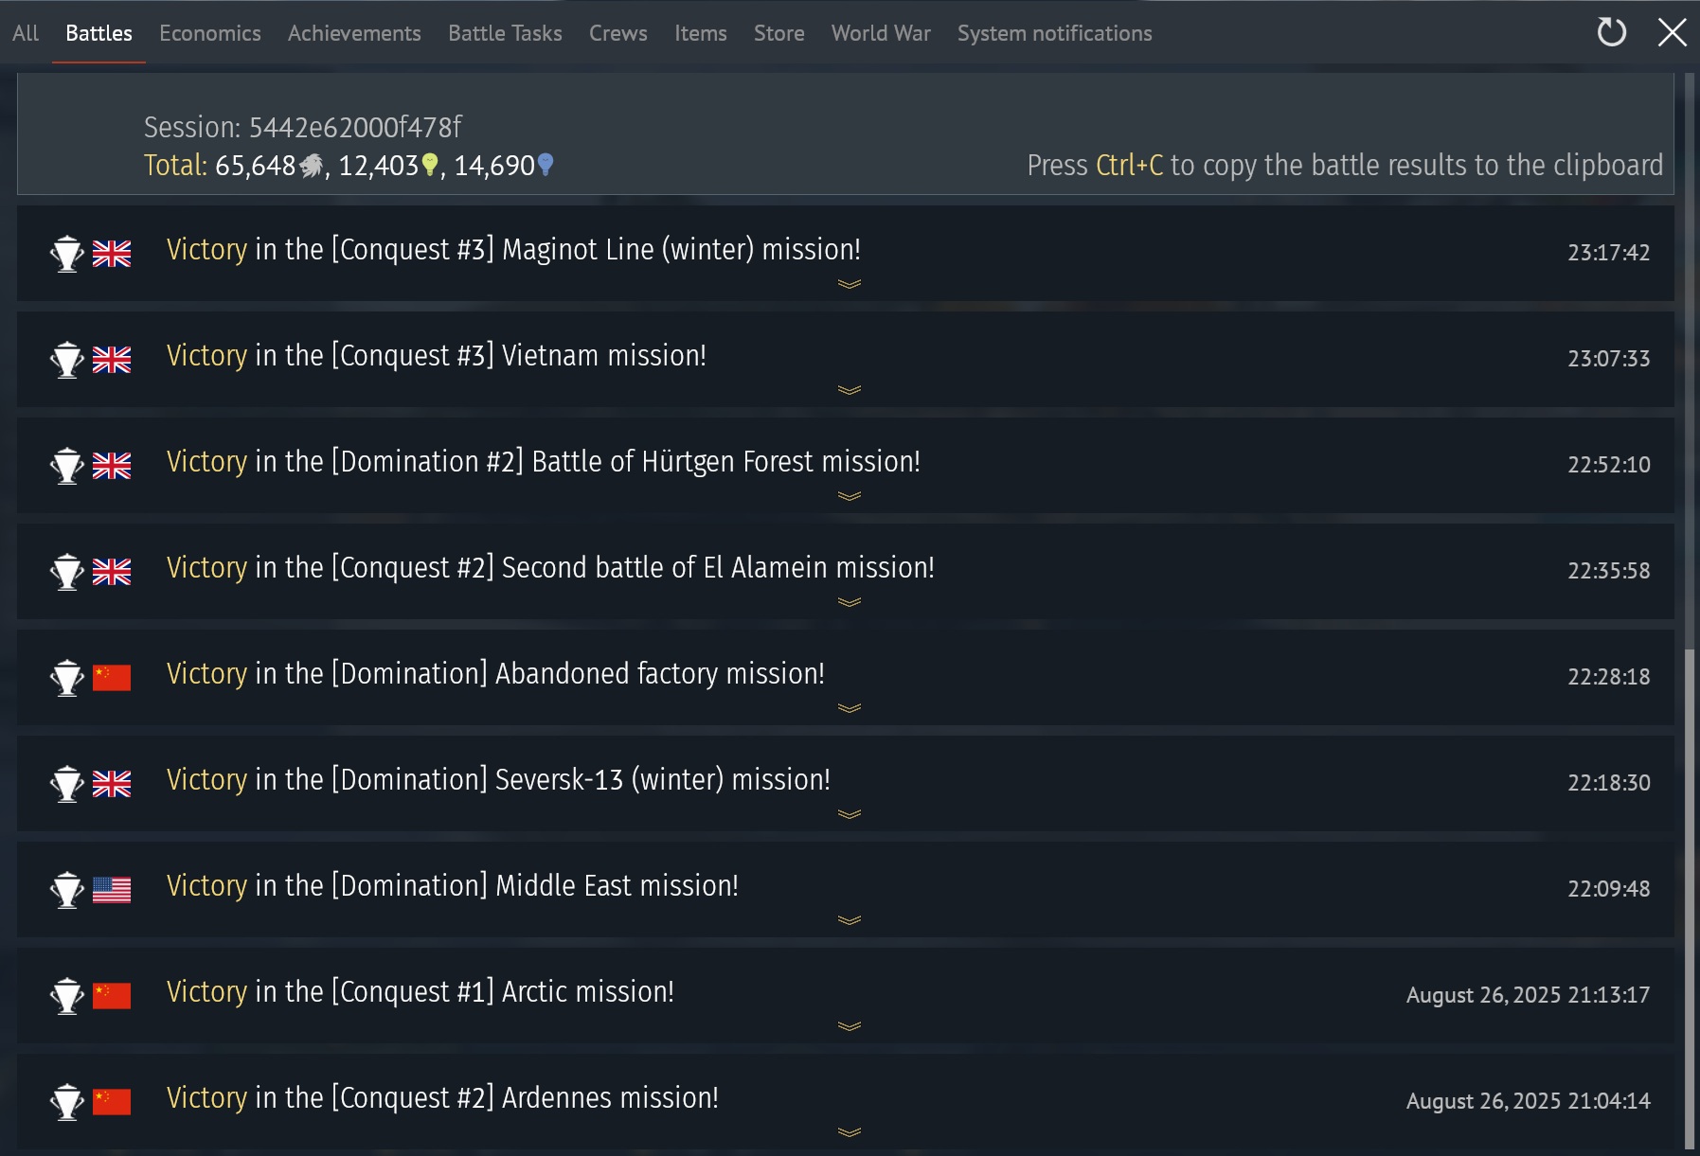
Task: Click the yellow bulb icon beside 12,403
Action: [x=430, y=166]
